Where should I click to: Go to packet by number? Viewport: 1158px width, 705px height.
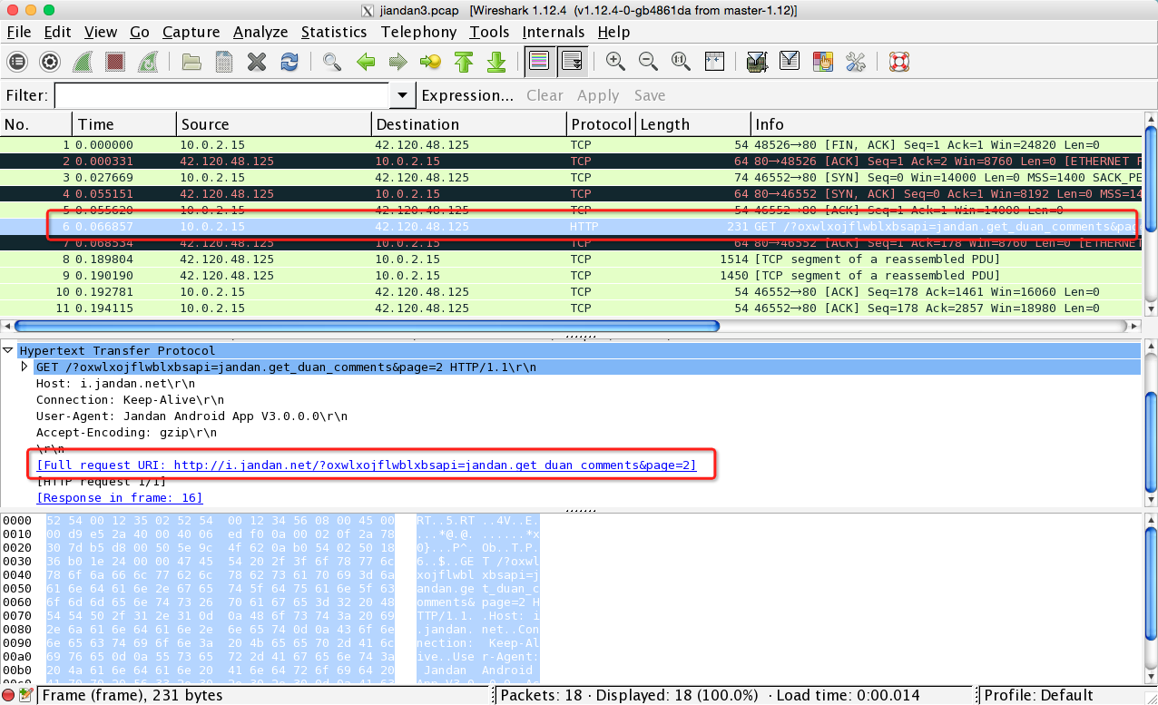pyautogui.click(x=430, y=62)
